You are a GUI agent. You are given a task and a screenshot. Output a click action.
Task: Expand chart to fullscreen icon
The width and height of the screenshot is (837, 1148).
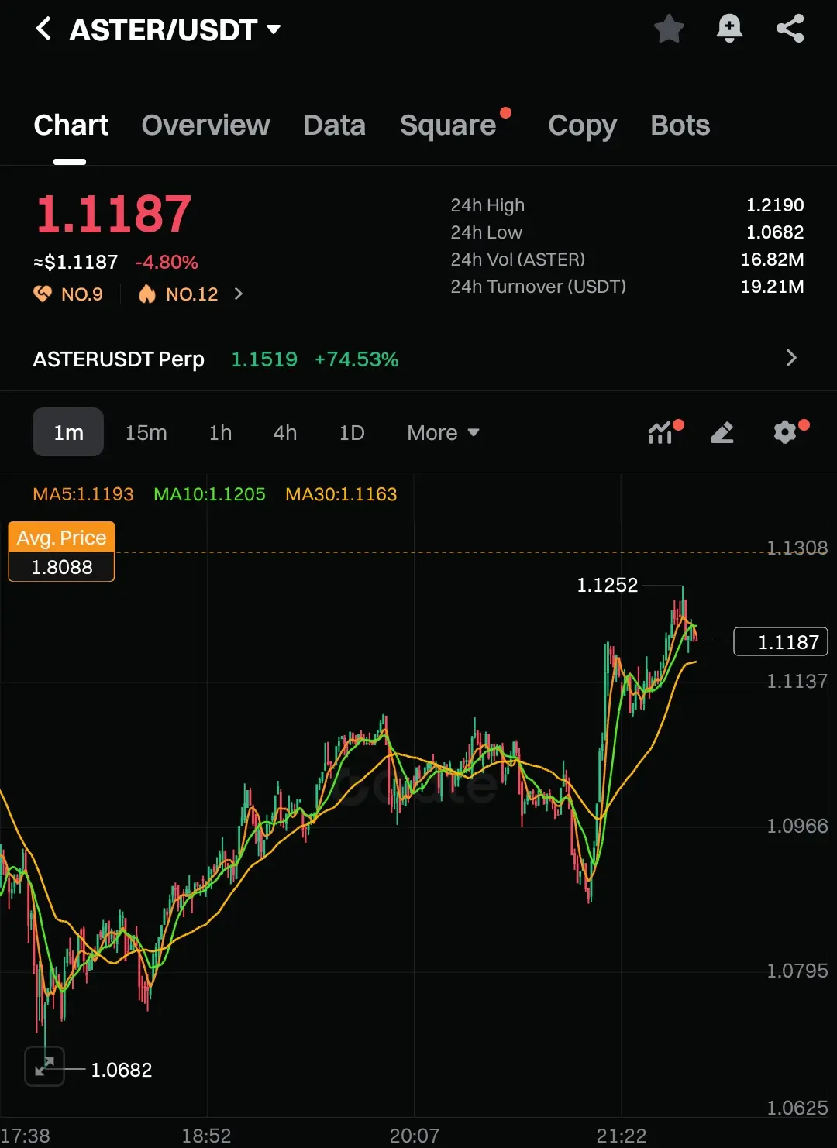point(44,1066)
